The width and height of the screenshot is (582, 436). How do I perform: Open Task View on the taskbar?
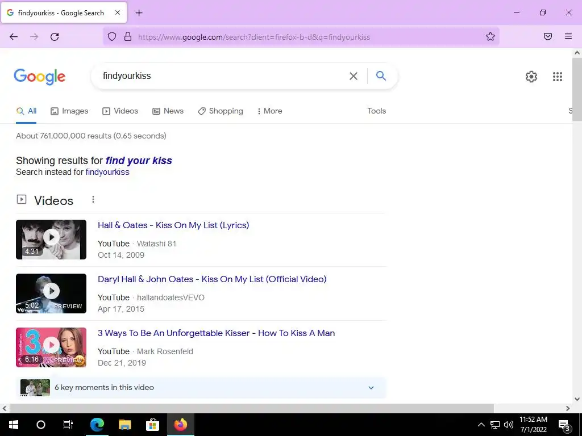(x=68, y=425)
